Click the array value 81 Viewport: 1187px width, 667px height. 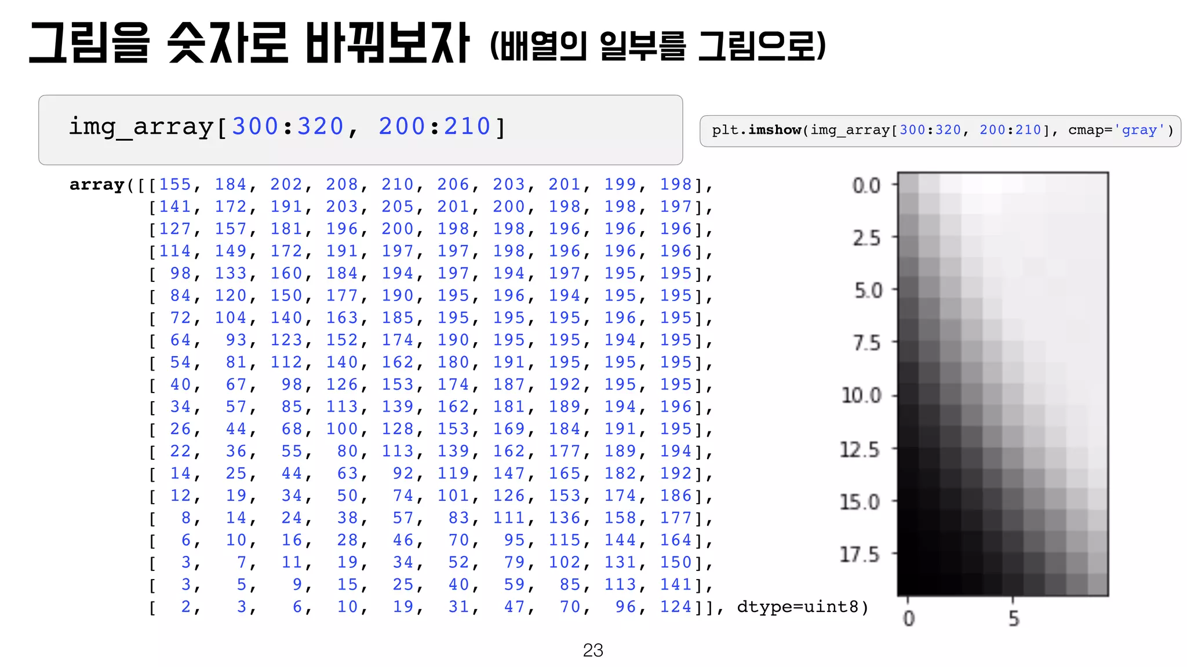click(x=236, y=362)
